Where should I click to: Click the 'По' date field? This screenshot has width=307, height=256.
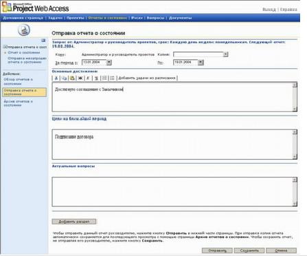pos(185,63)
